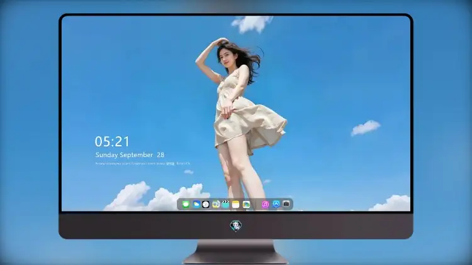The height and width of the screenshot is (265, 472).
Task: Launch the Clock app from the dock
Action: 206,204
